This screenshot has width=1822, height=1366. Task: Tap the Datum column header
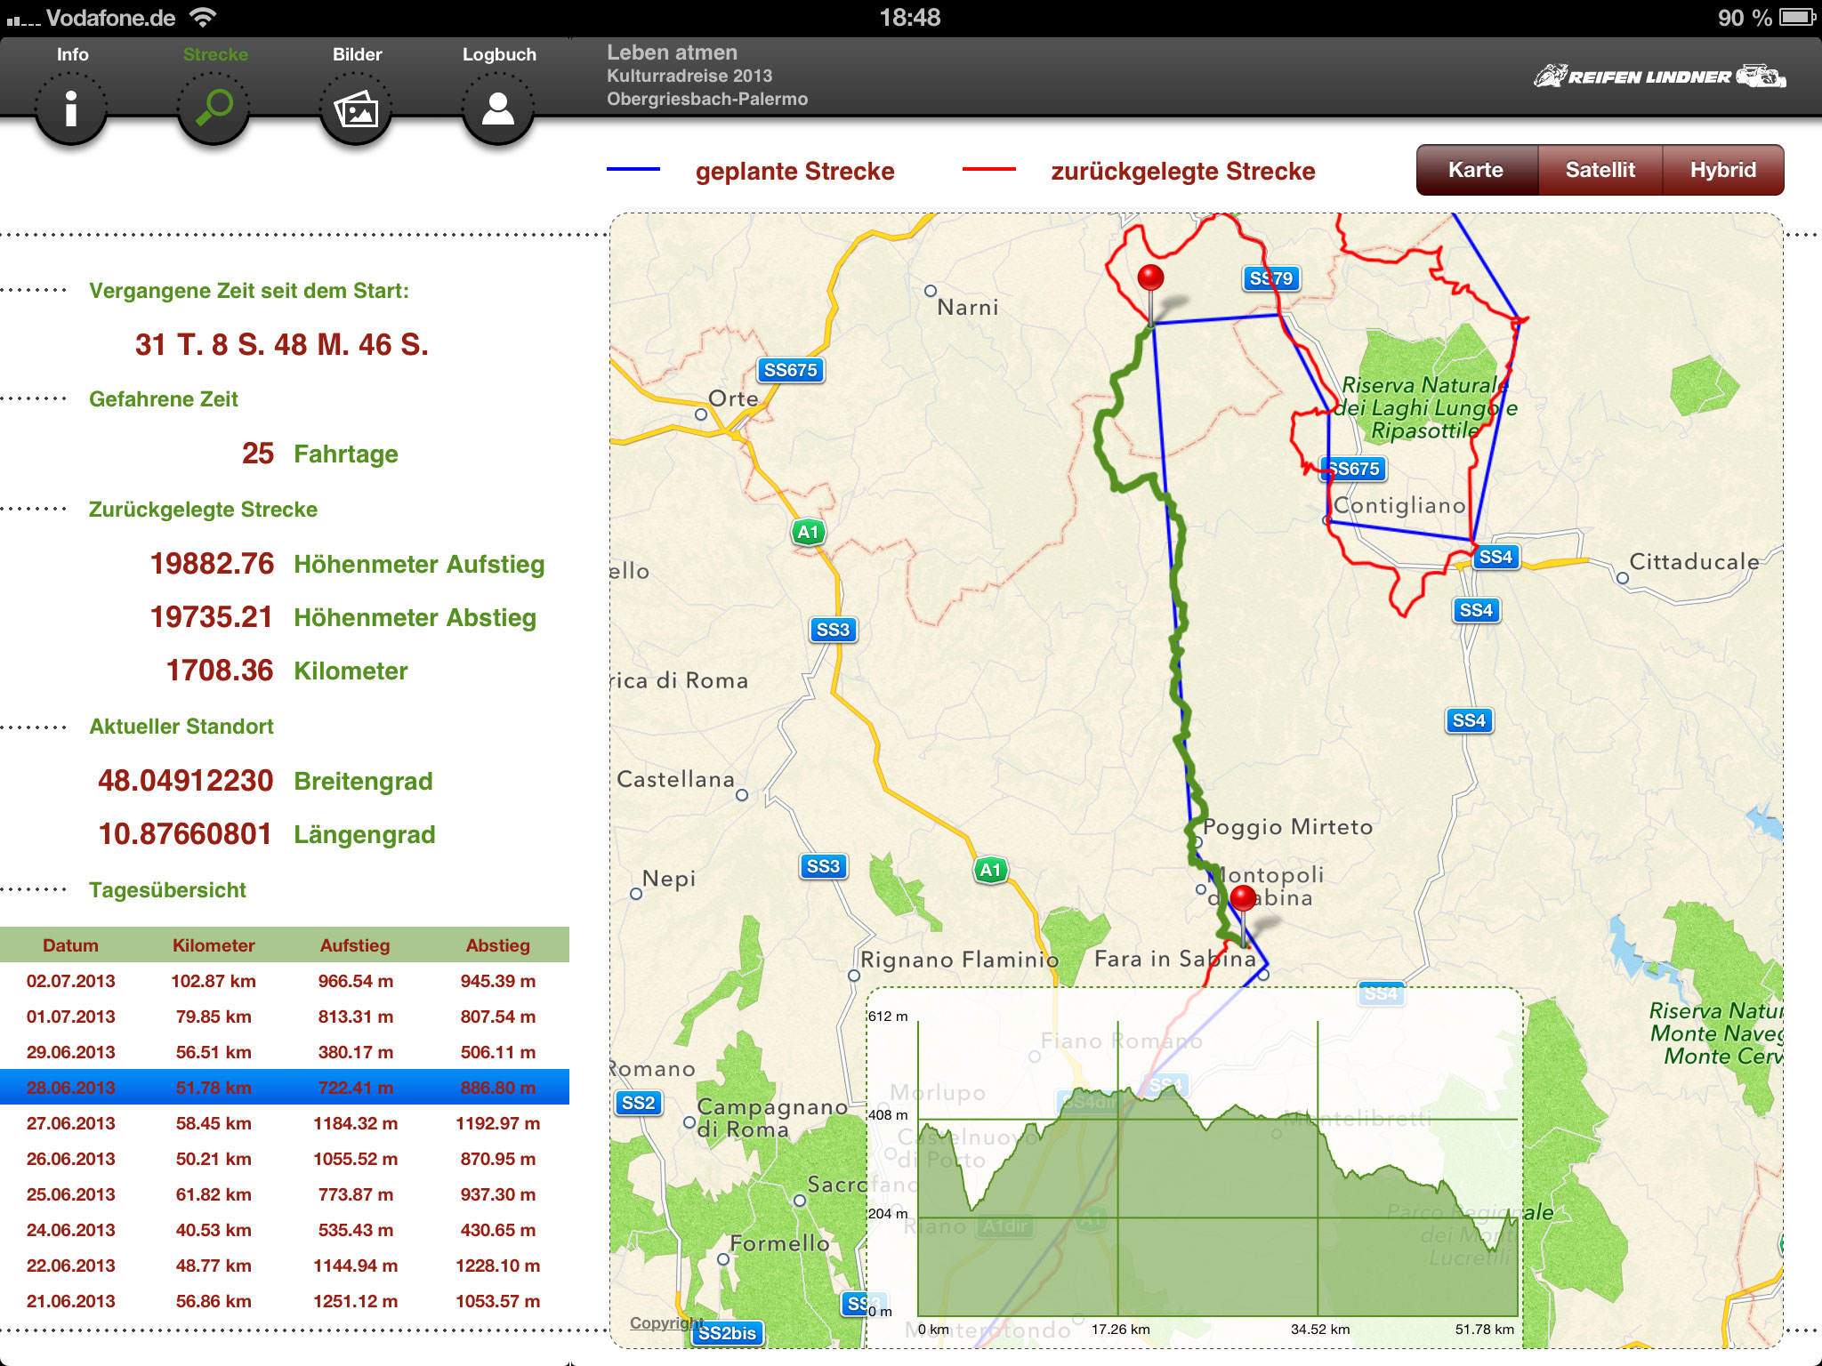pyautogui.click(x=71, y=945)
